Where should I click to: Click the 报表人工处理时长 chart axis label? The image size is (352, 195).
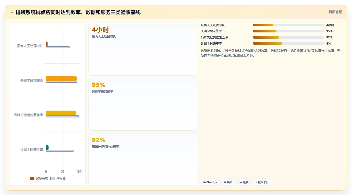30,46
